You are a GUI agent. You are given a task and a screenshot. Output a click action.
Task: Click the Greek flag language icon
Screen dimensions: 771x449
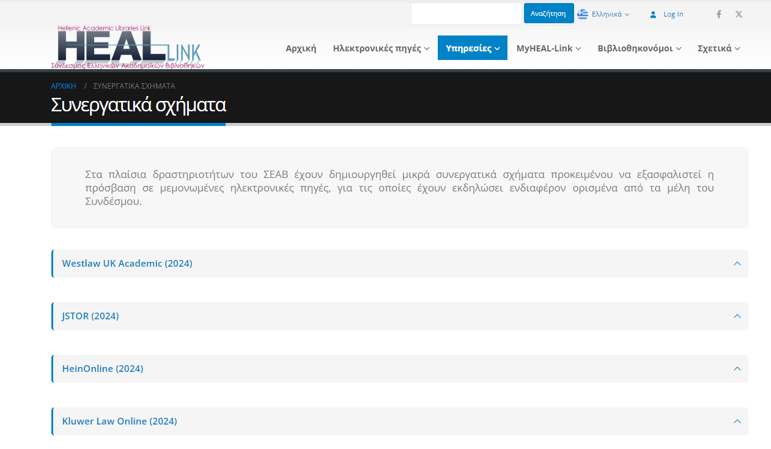(x=583, y=14)
